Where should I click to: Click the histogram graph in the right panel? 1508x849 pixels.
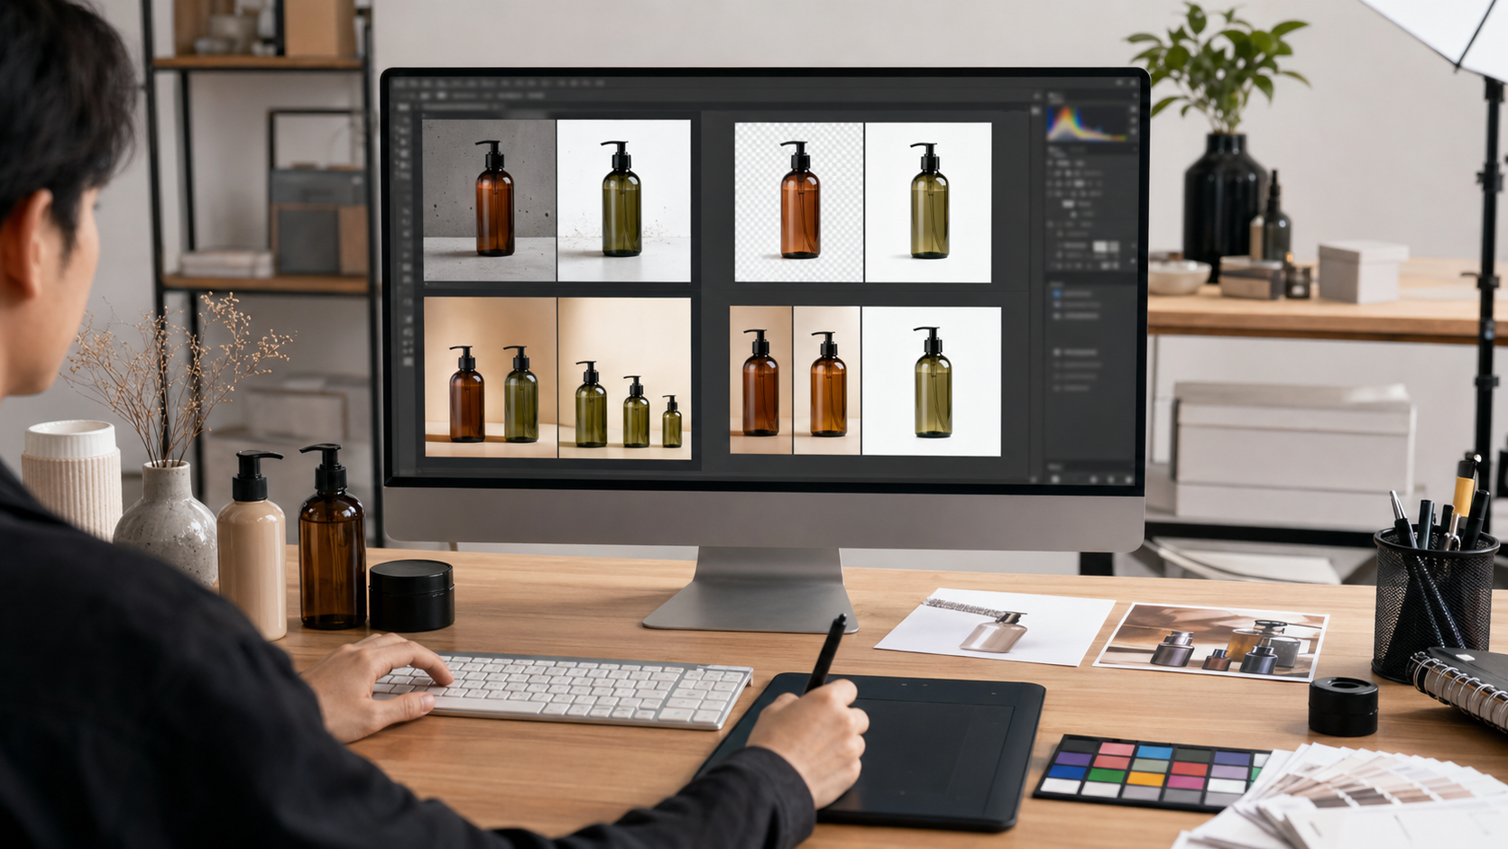coord(1086,124)
